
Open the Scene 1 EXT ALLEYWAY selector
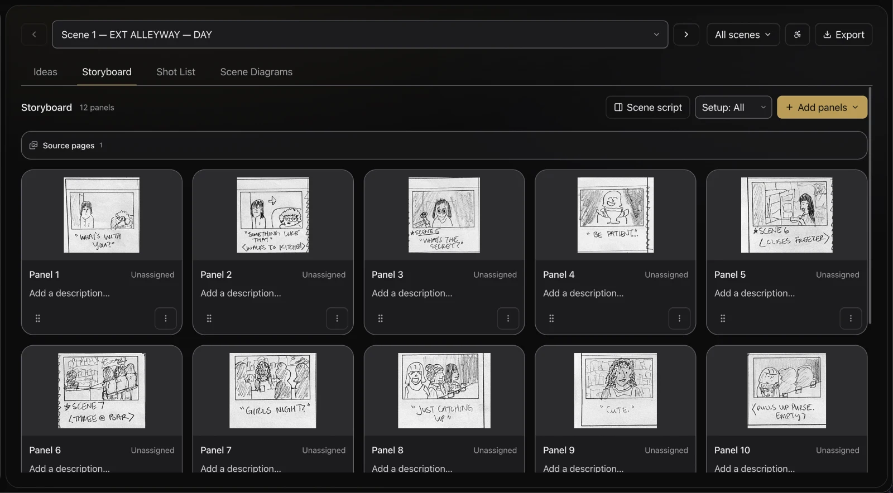tap(360, 35)
